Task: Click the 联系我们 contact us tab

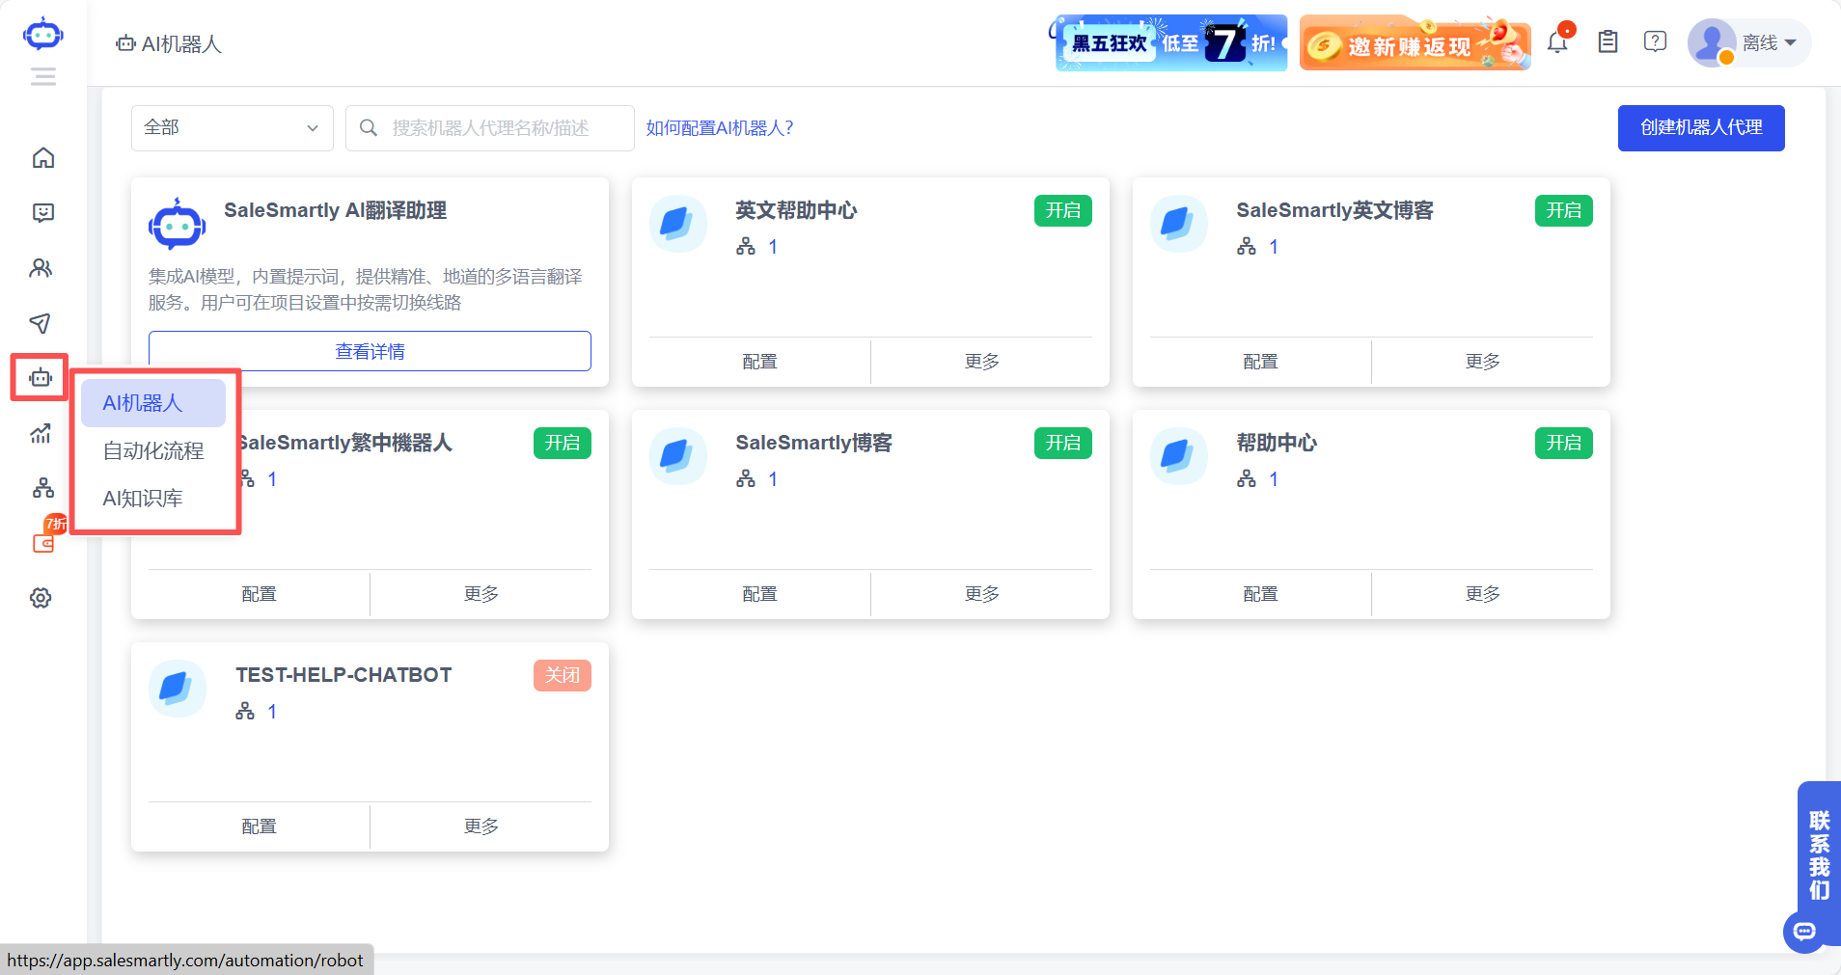Action: (1819, 854)
